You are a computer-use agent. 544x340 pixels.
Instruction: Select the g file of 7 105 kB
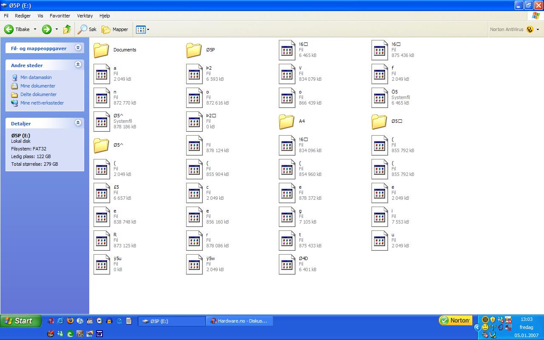coord(297,216)
